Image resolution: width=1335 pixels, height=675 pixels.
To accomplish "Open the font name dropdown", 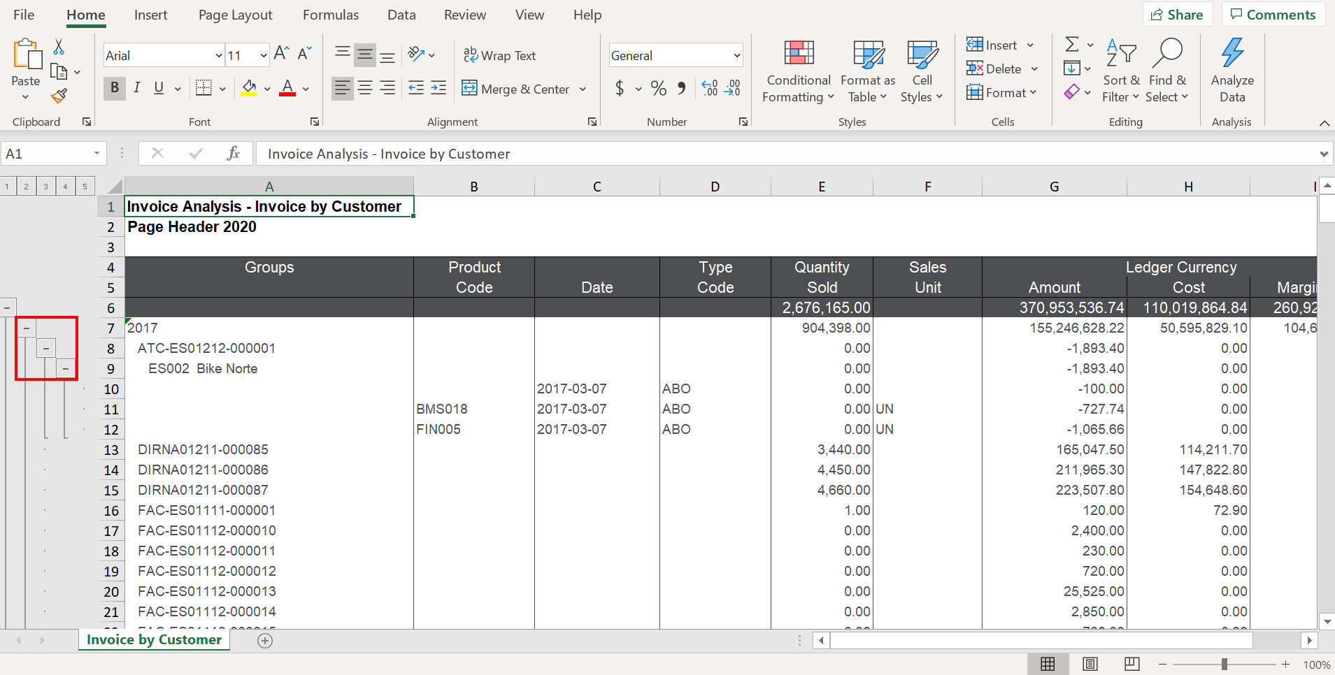I will (219, 55).
